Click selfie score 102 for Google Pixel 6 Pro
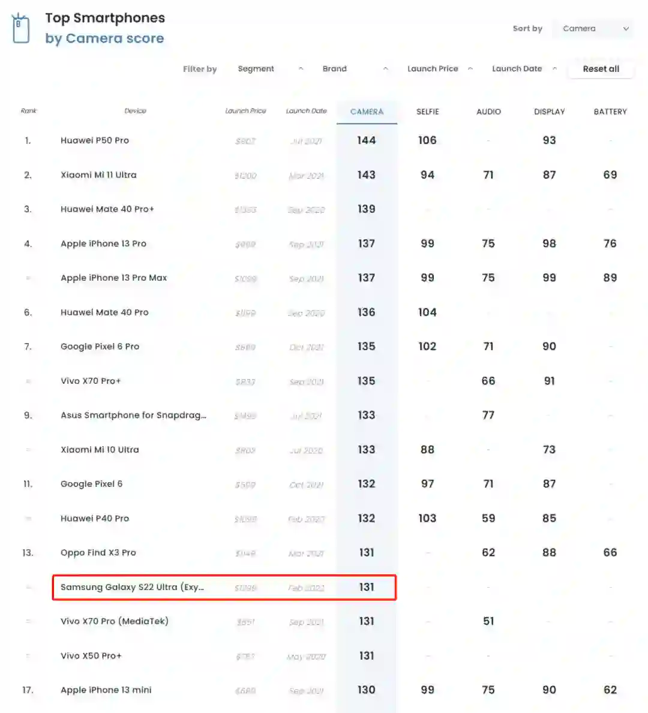The height and width of the screenshot is (713, 648). point(427,347)
